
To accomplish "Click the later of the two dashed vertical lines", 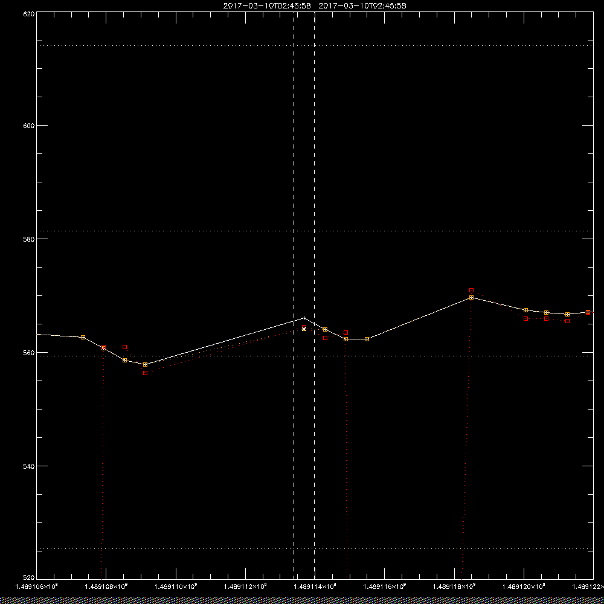I will pos(315,295).
